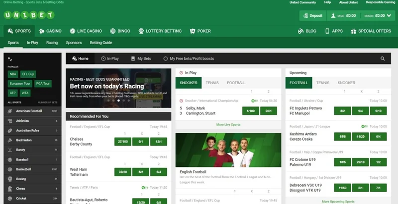Screen dimensions: 398x204
Task: Click the European Tour popular tag
Action: point(20,84)
